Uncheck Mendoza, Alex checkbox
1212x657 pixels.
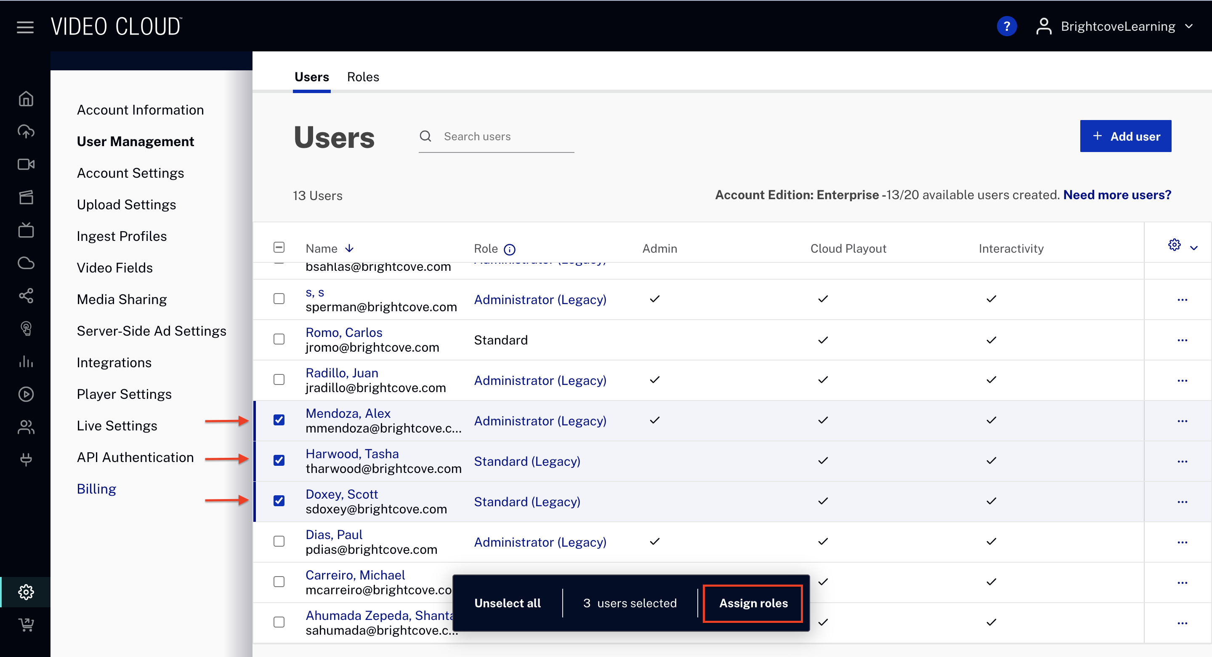(279, 419)
